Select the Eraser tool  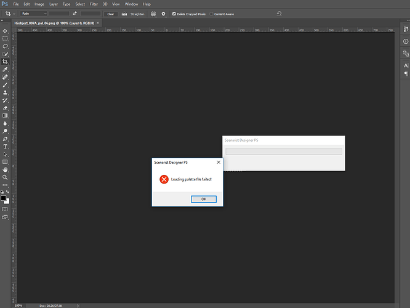(x=5, y=108)
